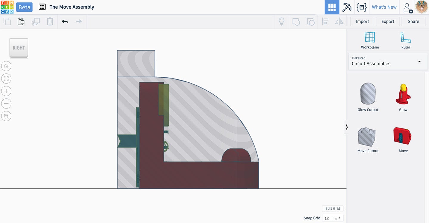Viewport: 429px width, 223px height.
Task: Toggle show all lightbulb icon
Action: click(x=281, y=22)
